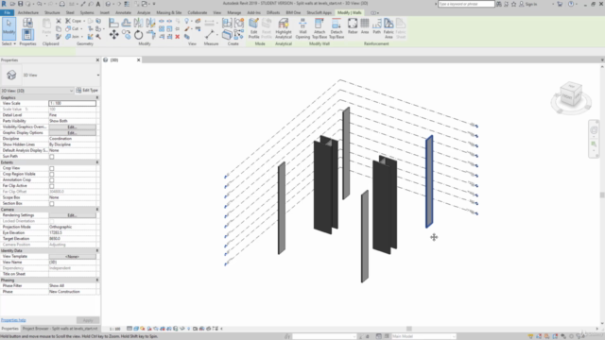Click the Join geometry tool
605x340 pixels.
pyautogui.click(x=72, y=37)
